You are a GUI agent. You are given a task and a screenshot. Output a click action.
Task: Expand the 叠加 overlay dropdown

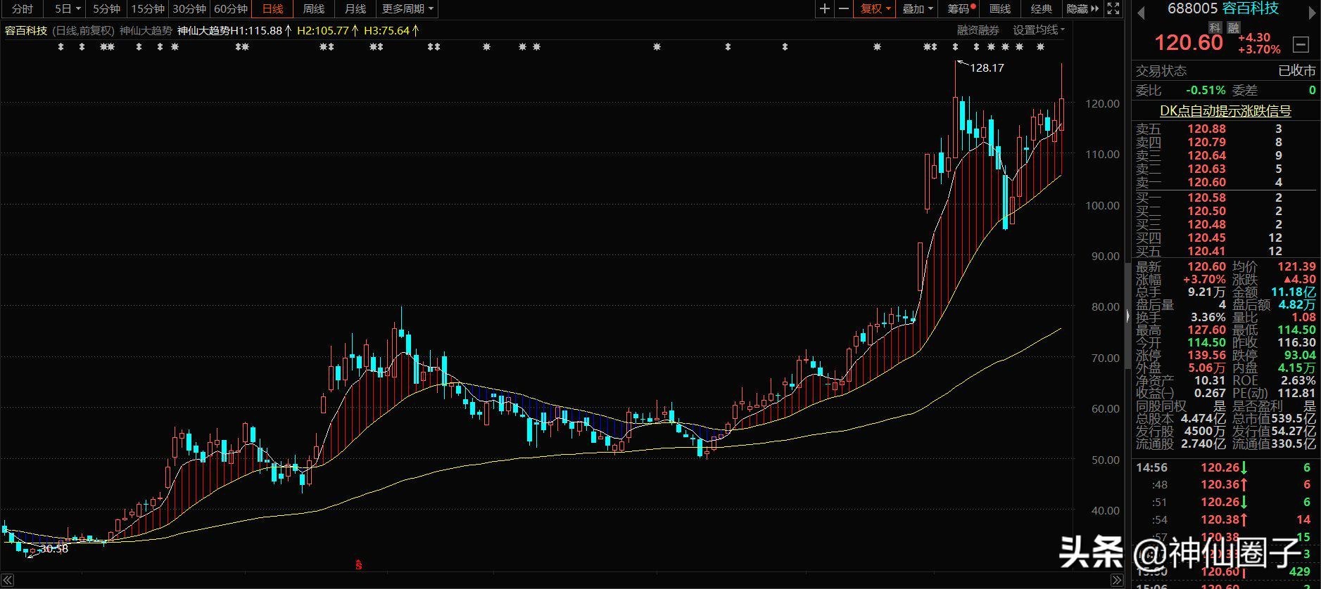pyautogui.click(x=918, y=8)
